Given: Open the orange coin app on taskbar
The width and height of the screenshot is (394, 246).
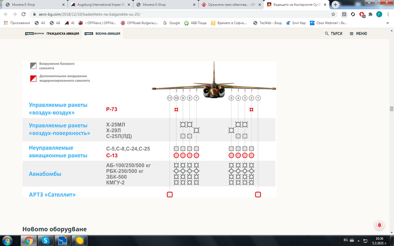Looking at the screenshot, I should [80, 241].
